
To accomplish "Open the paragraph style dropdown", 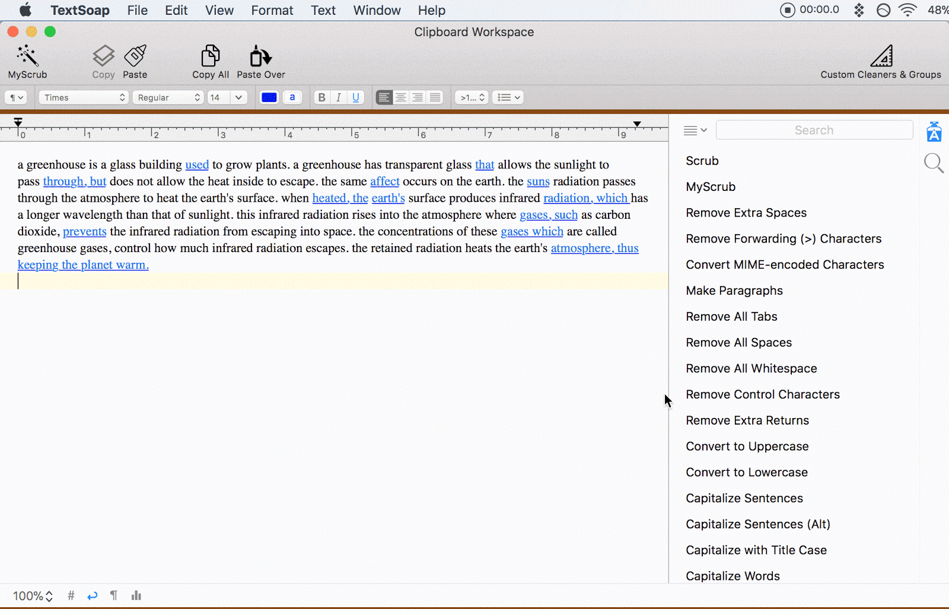I will click(x=16, y=97).
